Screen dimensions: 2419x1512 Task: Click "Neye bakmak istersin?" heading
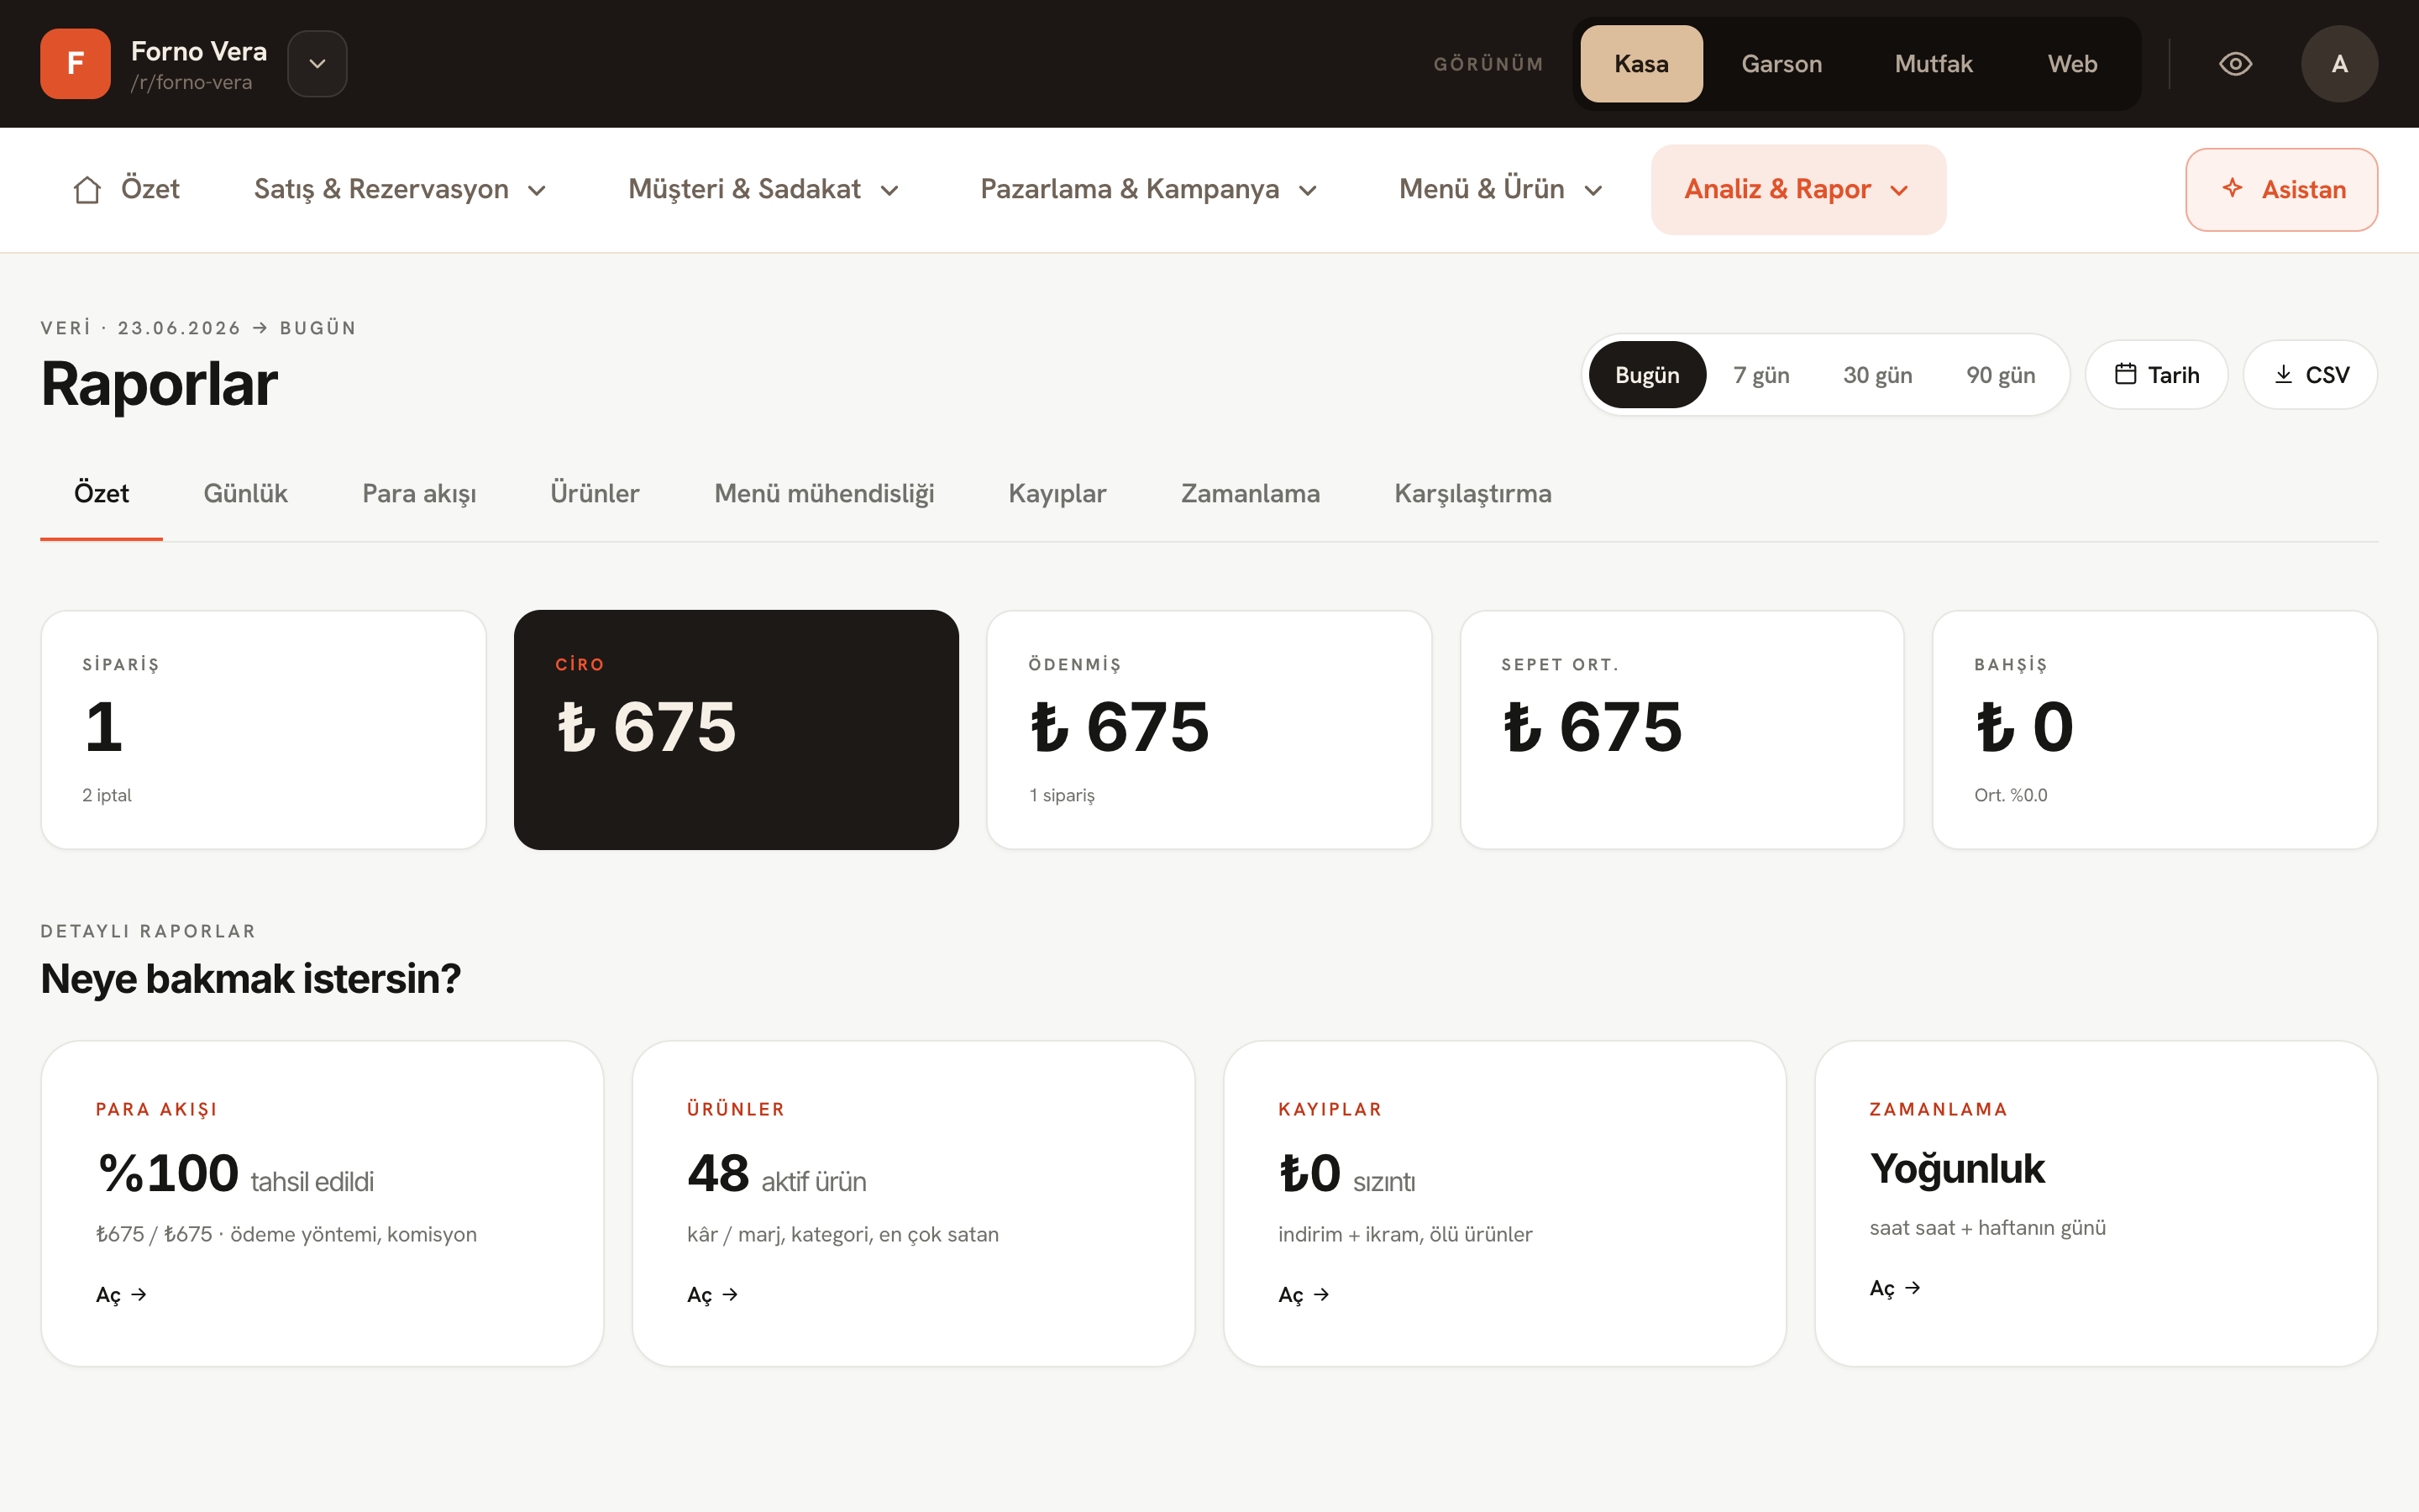251,979
